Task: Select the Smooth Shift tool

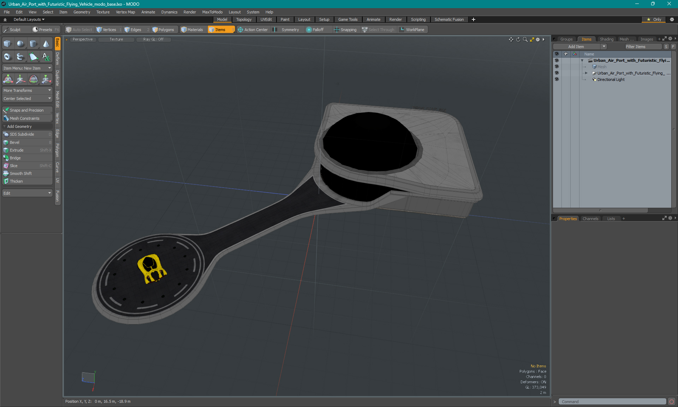Action: pyautogui.click(x=21, y=173)
